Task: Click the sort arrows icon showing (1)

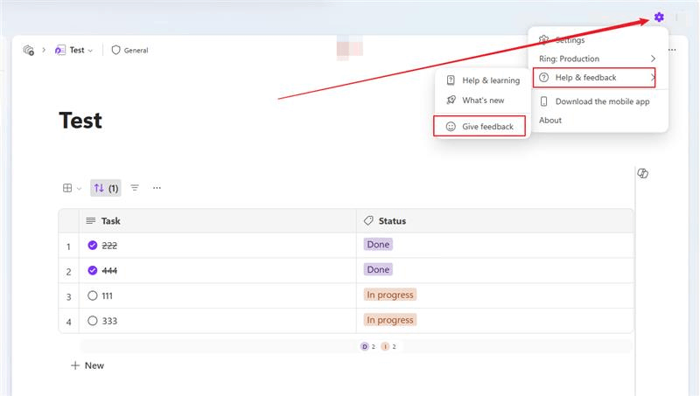Action: [106, 188]
